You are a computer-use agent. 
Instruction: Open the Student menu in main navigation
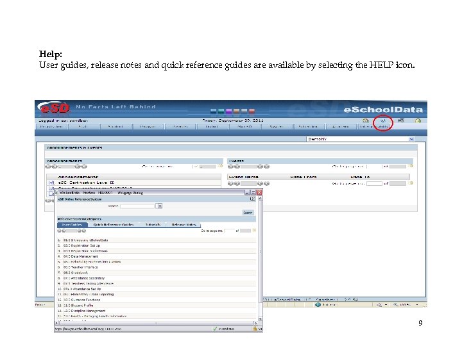coord(116,126)
